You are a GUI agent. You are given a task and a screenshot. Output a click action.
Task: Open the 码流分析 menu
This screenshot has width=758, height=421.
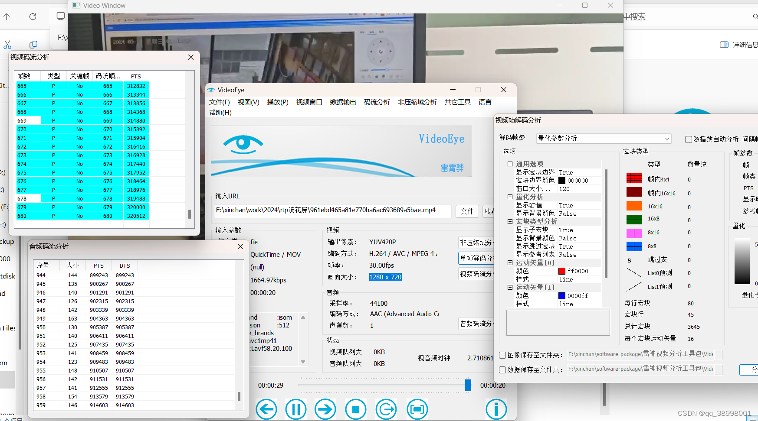[x=377, y=102]
